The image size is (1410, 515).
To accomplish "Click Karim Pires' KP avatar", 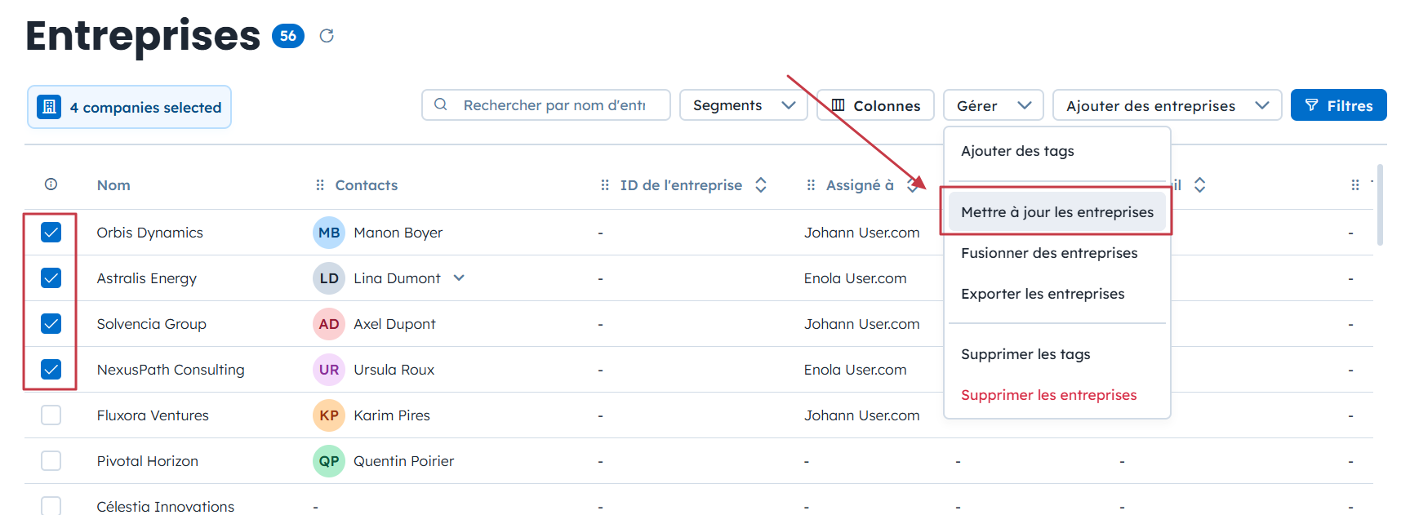I will (x=329, y=415).
